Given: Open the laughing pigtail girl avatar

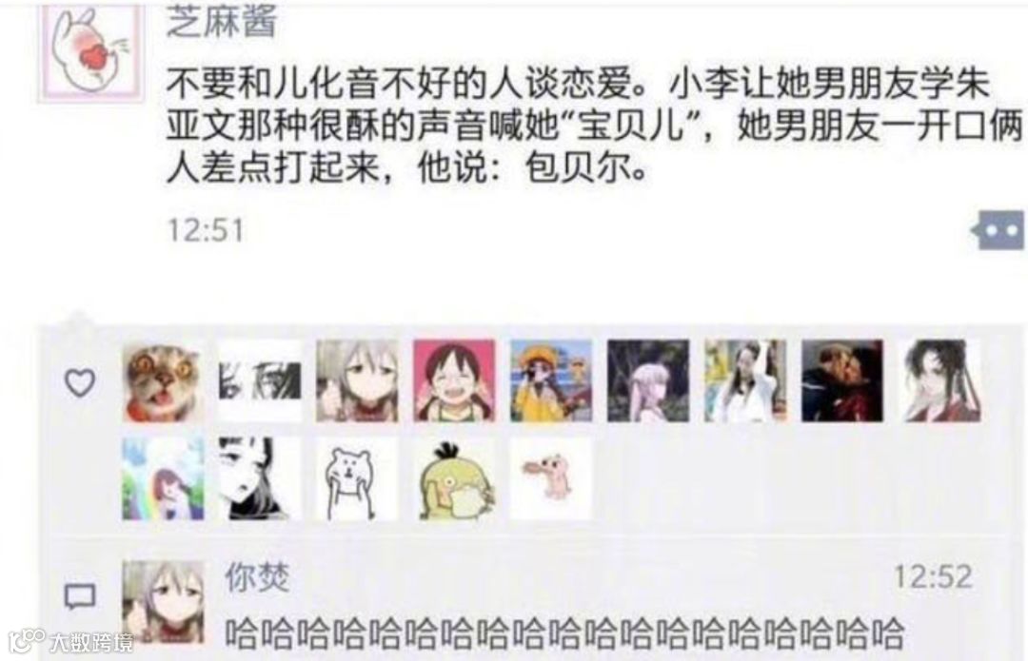Looking at the screenshot, I should pos(454,381).
